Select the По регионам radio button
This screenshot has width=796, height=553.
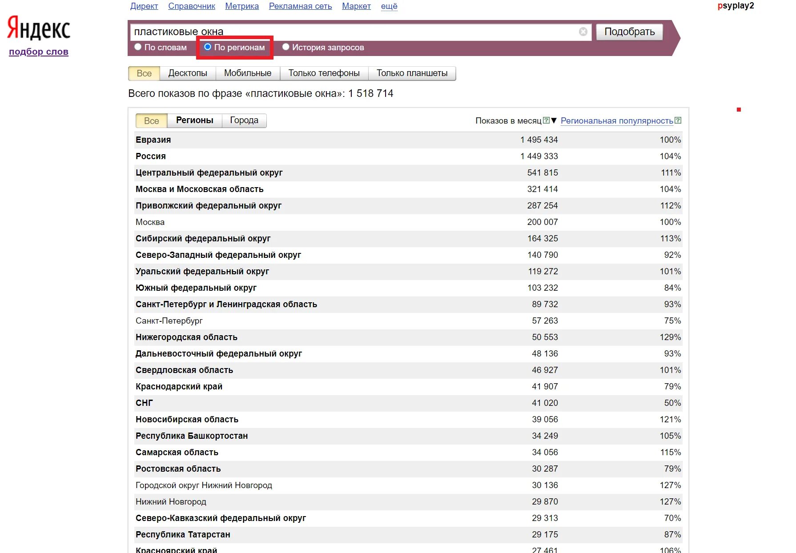(208, 47)
